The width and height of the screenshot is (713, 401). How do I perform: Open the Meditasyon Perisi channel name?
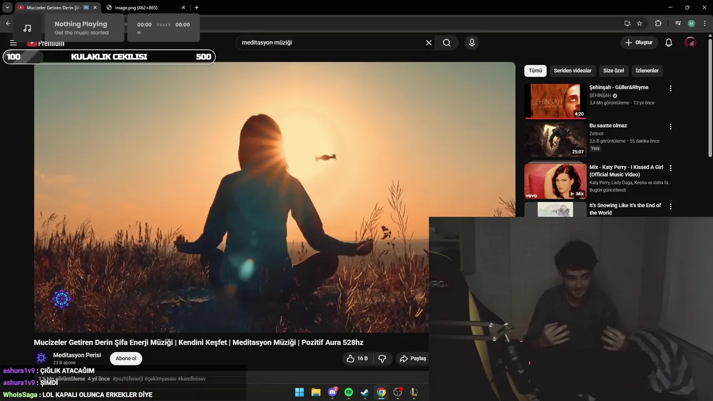coord(77,355)
